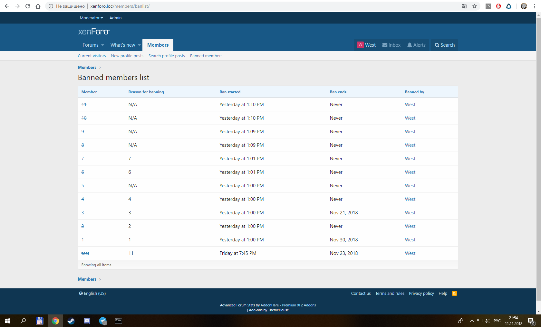Select the Members tab
The width and height of the screenshot is (541, 327).
click(x=158, y=45)
